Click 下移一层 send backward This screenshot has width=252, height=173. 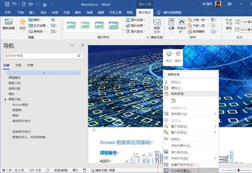196,26
